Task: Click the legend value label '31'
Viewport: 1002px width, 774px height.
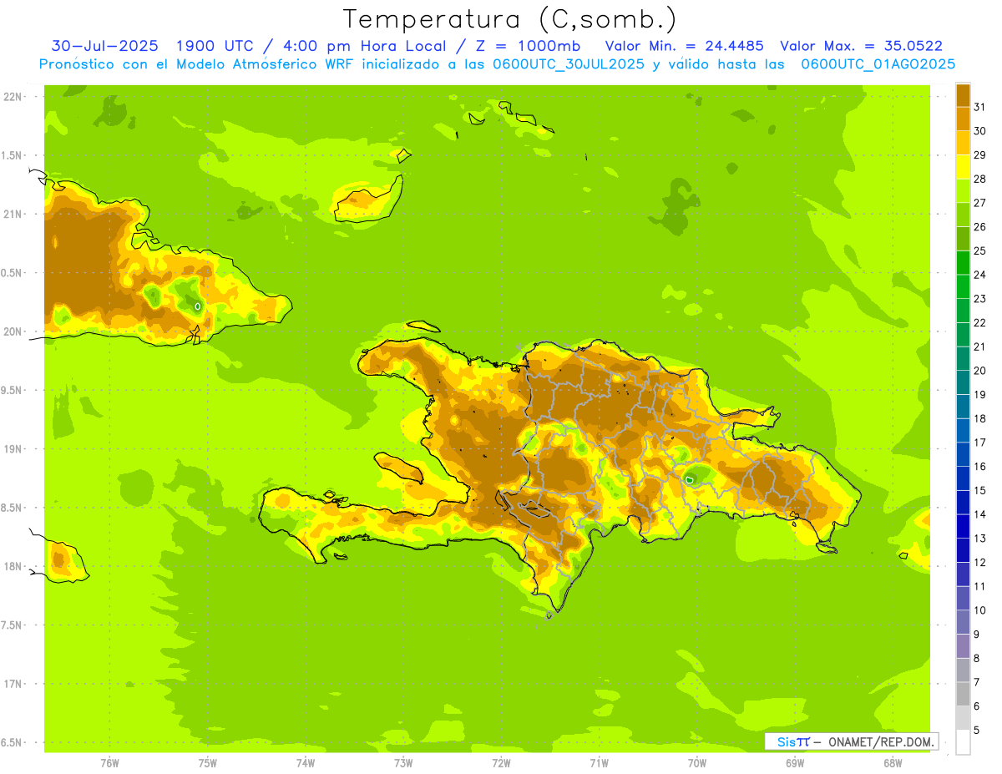Action: (979, 107)
